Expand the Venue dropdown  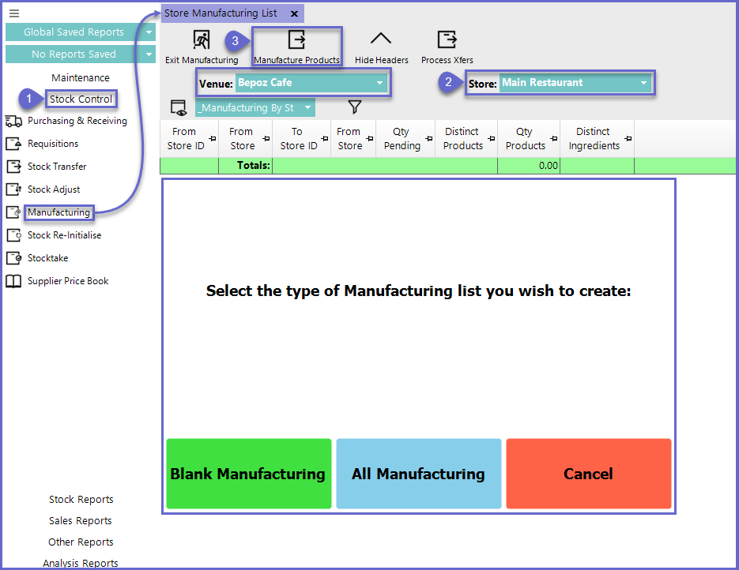[380, 83]
